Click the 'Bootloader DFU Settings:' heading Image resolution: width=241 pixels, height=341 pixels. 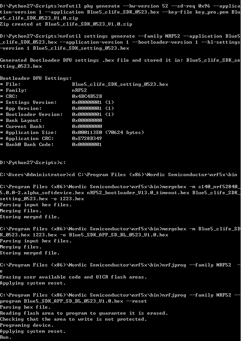click(36, 78)
